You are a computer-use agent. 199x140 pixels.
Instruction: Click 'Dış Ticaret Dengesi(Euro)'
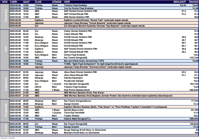(78, 101)
